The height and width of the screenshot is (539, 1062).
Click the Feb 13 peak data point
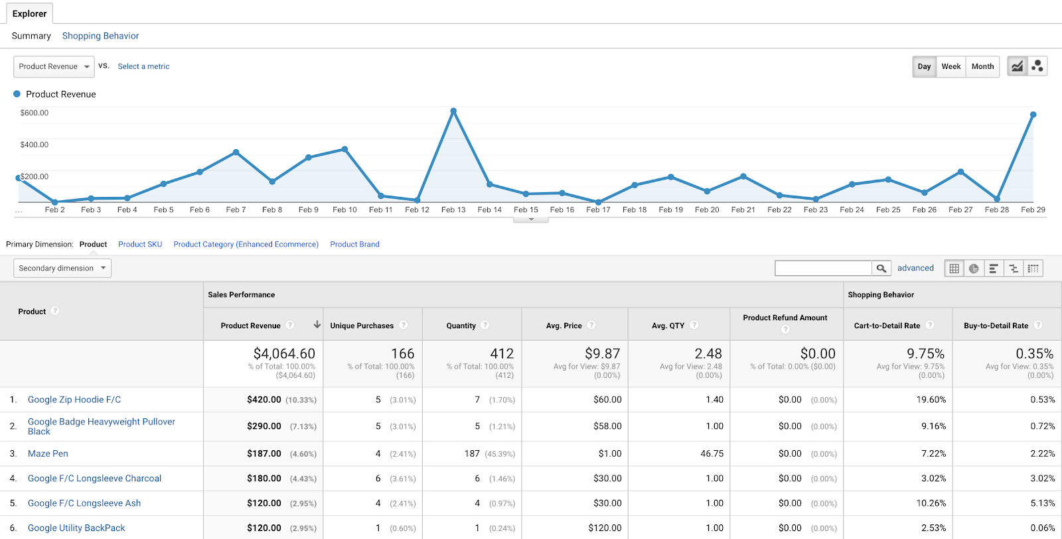453,111
